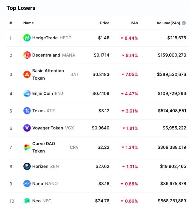Sort the table by Price column
This screenshot has height=206, width=189.
(x=104, y=23)
